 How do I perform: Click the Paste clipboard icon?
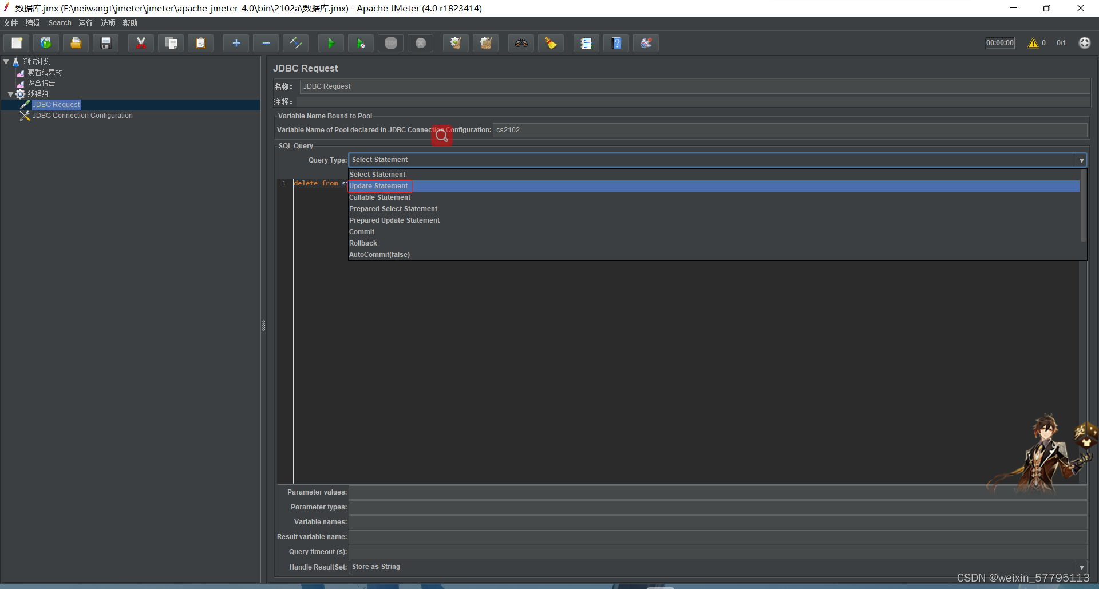coord(200,43)
